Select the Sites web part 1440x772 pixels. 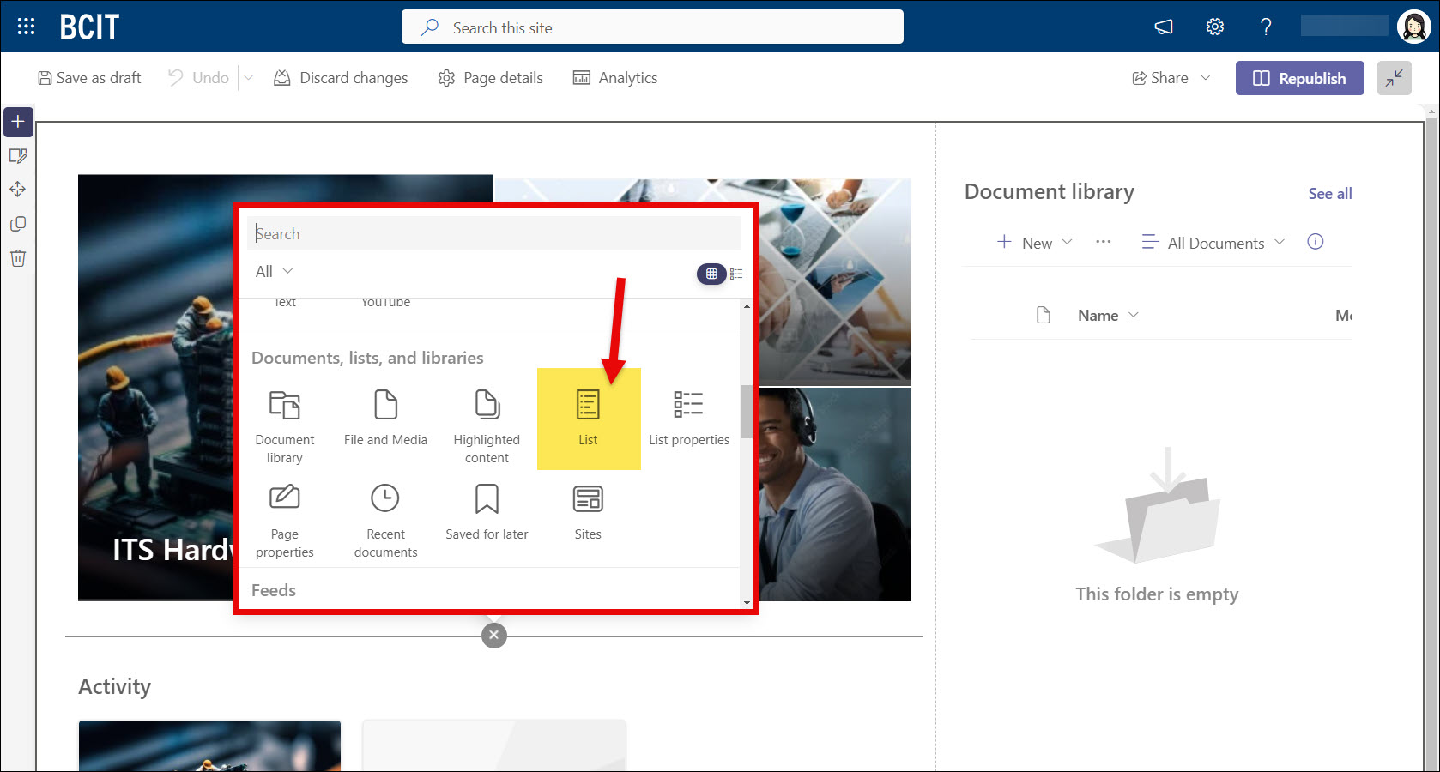(x=589, y=513)
